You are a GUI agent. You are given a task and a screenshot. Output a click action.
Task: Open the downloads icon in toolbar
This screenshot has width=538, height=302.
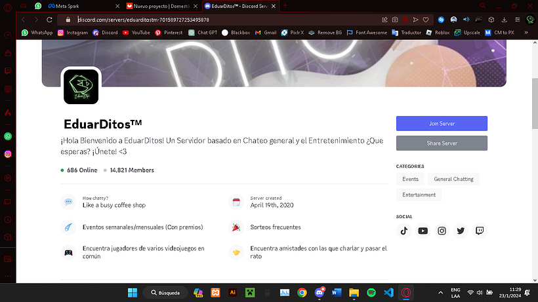click(504, 20)
